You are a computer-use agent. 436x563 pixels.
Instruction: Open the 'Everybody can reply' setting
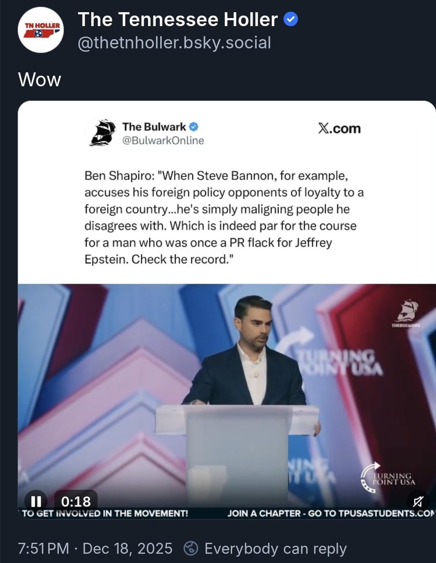coord(275,548)
